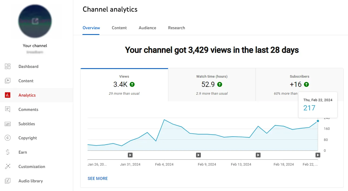
Task: Switch to the Content analytics tab
Action: point(119,28)
